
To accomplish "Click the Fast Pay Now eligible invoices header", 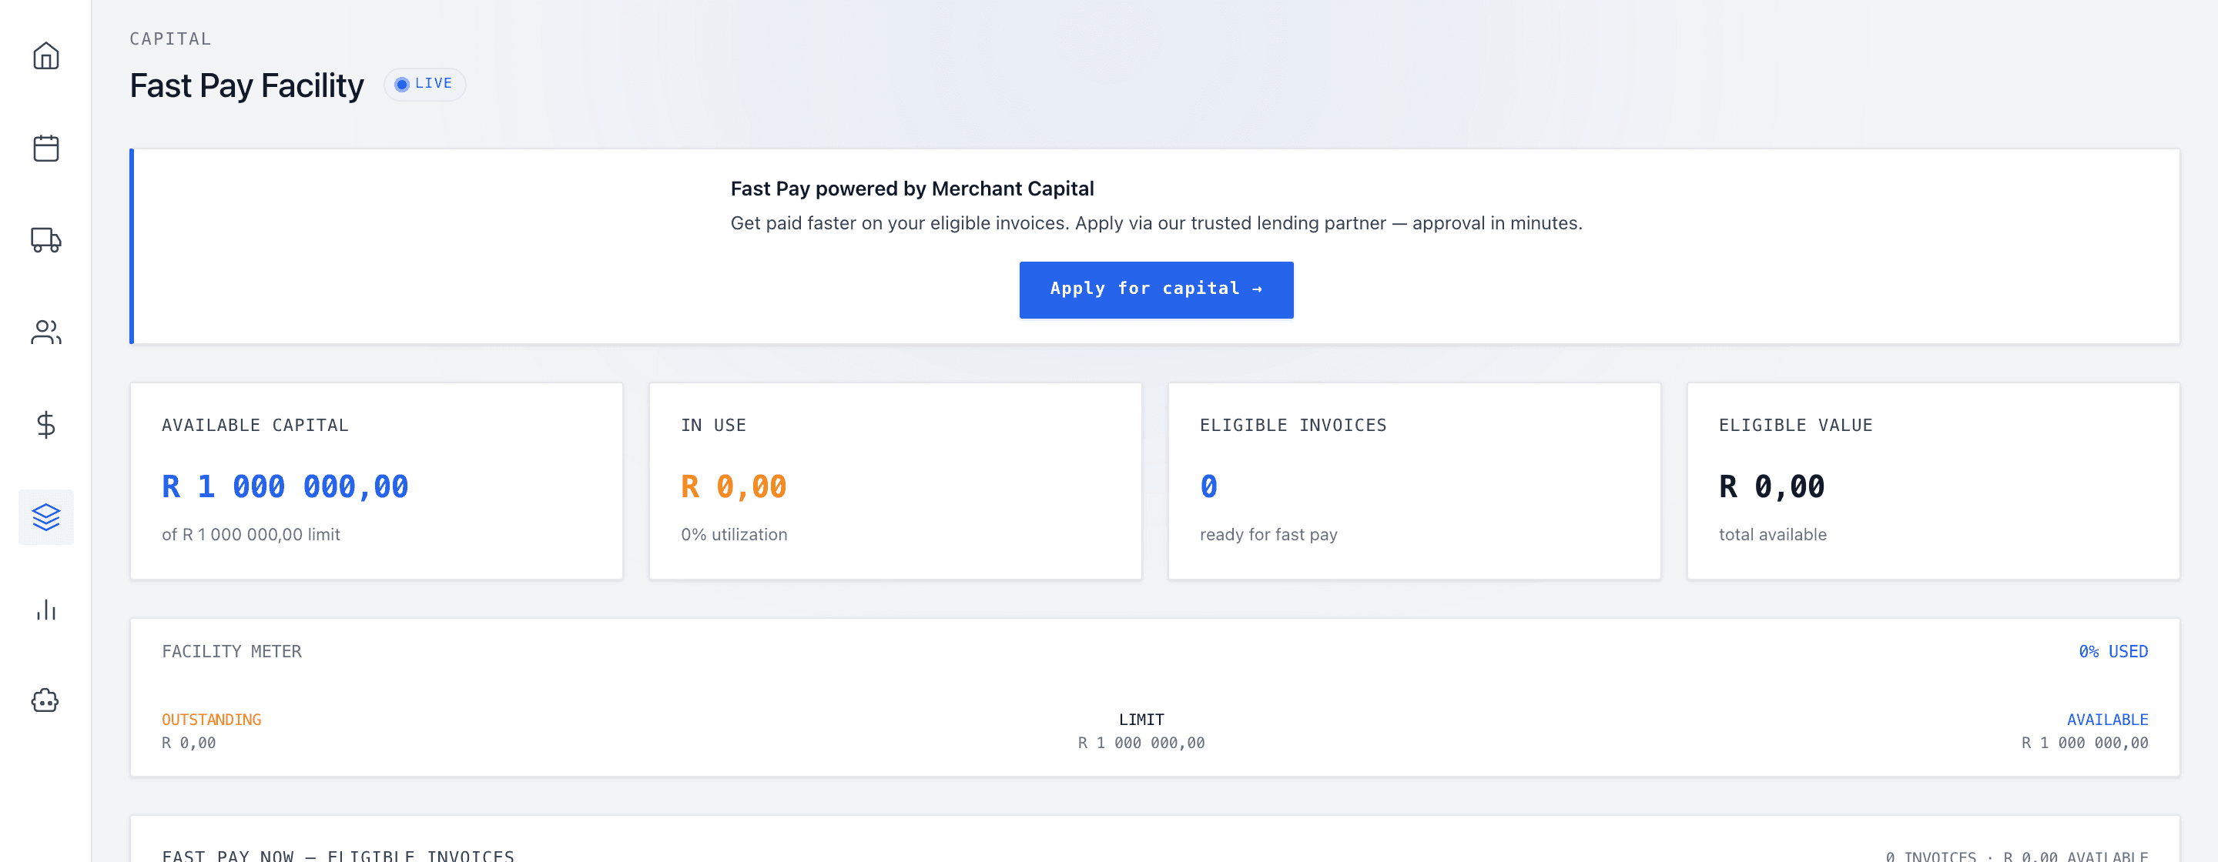I will point(338,854).
